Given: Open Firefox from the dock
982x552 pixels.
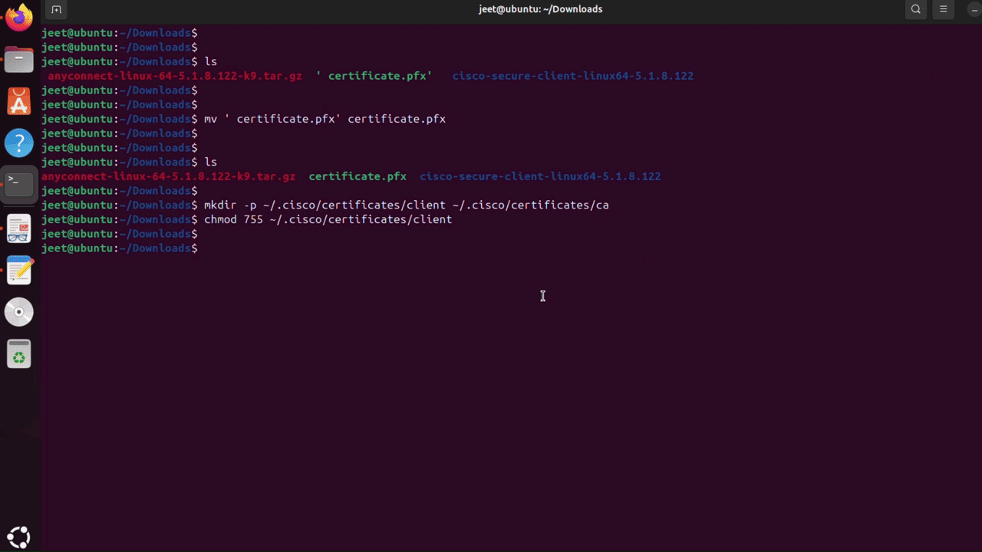Looking at the screenshot, I should [x=19, y=17].
